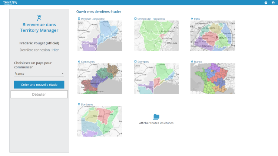The image size is (278, 156).
Task: Open the Dordogne map thumbnail
Action: (x=100, y=122)
